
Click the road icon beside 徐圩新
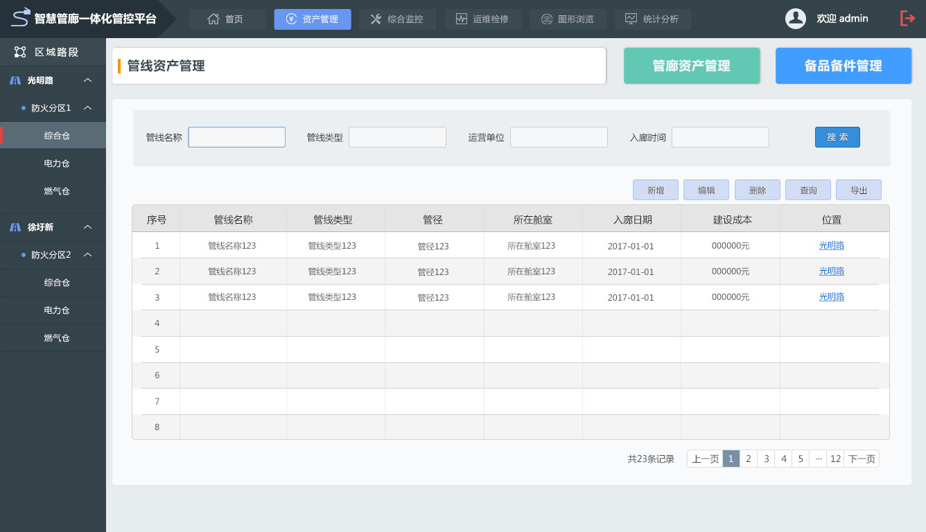tap(15, 227)
